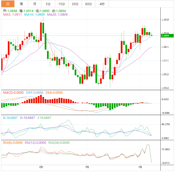
Task: Select the 15分 interval tab
Action: point(61,4)
